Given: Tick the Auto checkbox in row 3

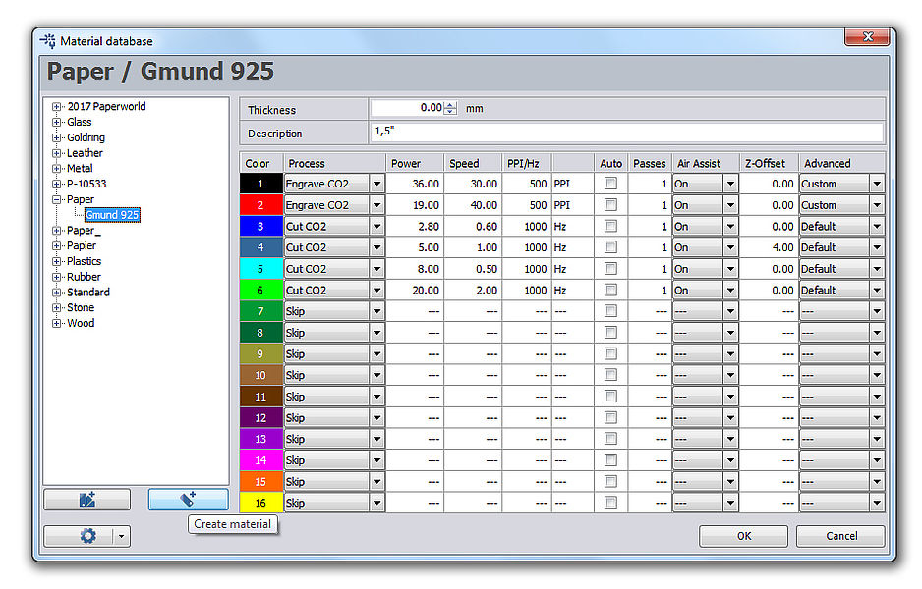Looking at the screenshot, I should [610, 226].
